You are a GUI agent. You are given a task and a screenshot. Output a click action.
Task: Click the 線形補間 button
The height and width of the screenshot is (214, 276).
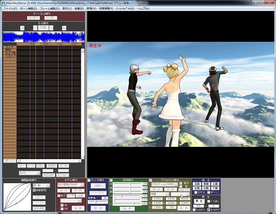pyautogui.click(x=39, y=208)
